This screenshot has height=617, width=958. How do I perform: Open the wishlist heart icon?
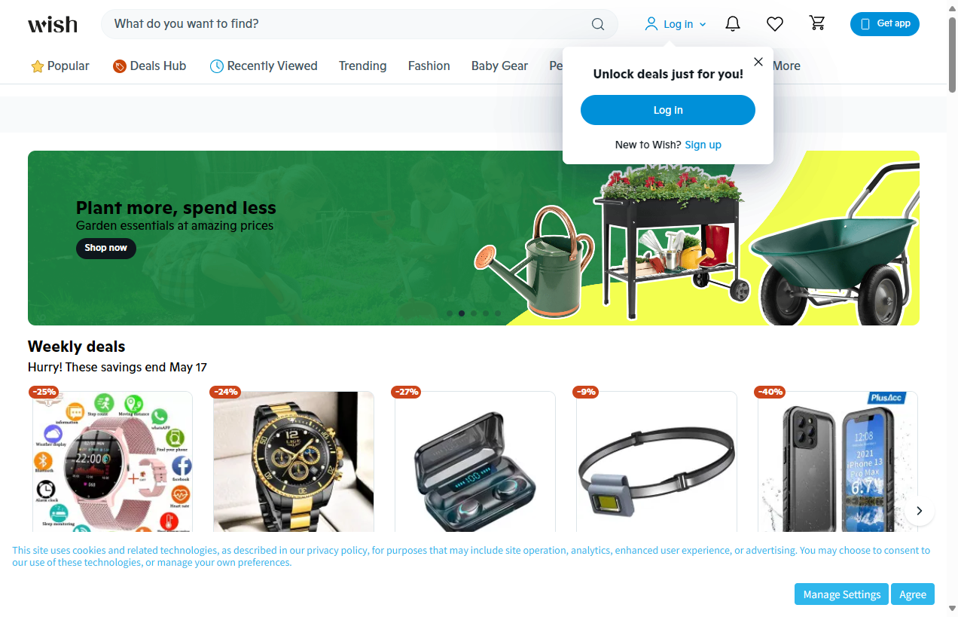pyautogui.click(x=775, y=24)
